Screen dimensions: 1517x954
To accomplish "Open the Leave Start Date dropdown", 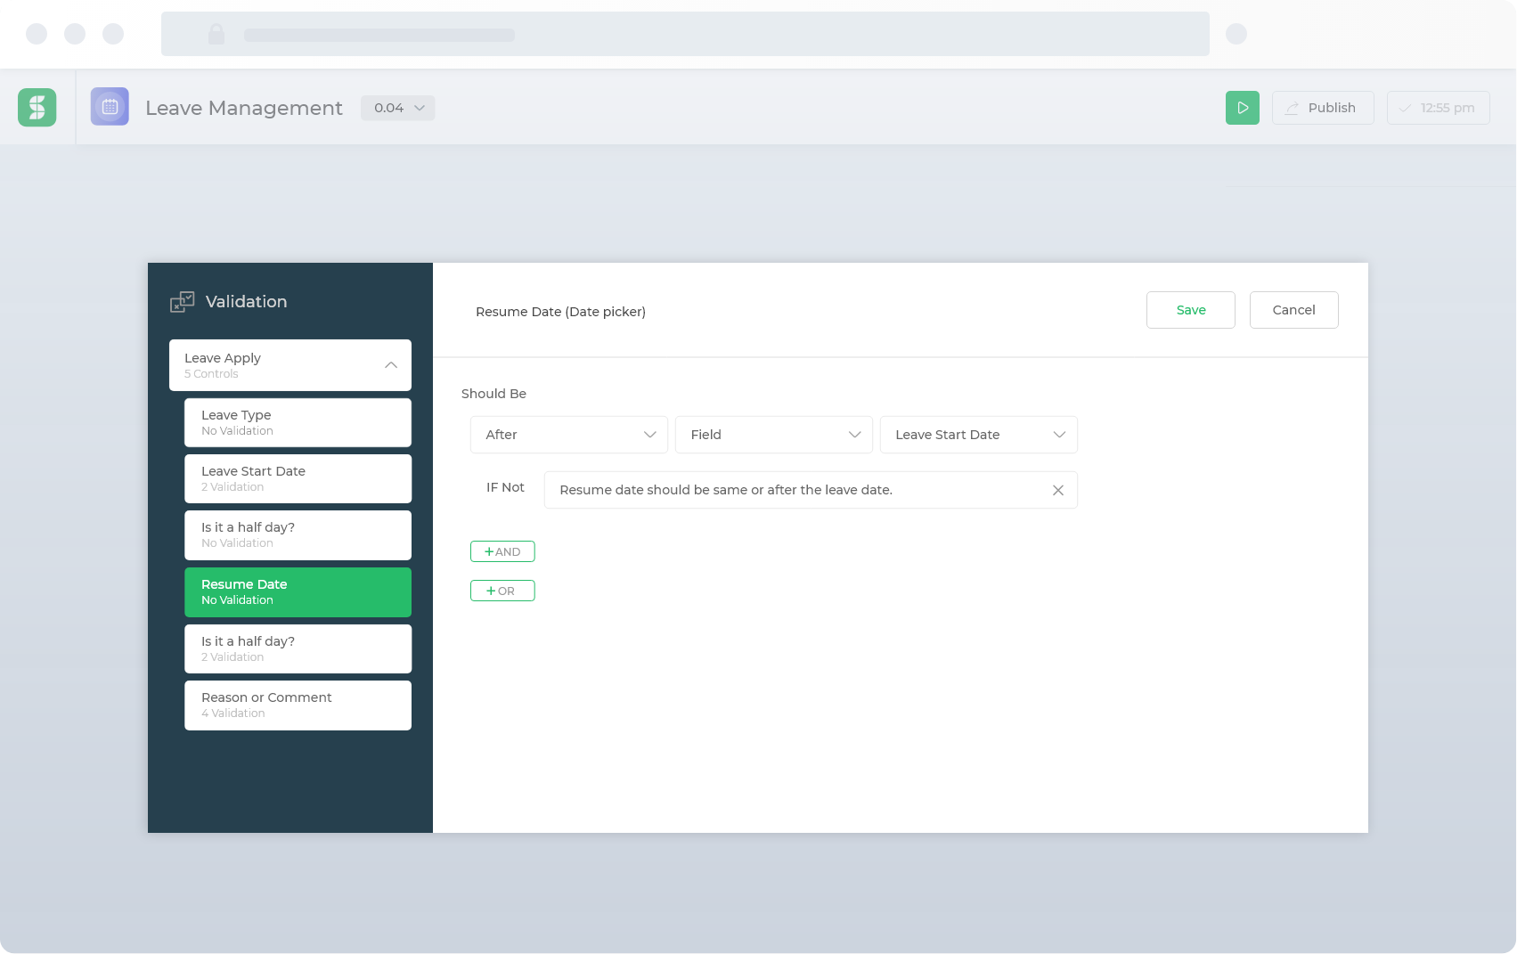I will [979, 435].
